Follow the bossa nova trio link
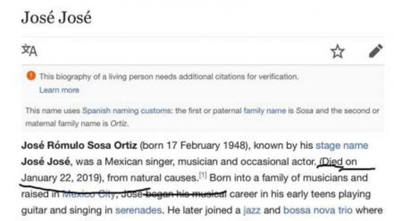The height and width of the screenshot is (221, 394). click(x=318, y=210)
